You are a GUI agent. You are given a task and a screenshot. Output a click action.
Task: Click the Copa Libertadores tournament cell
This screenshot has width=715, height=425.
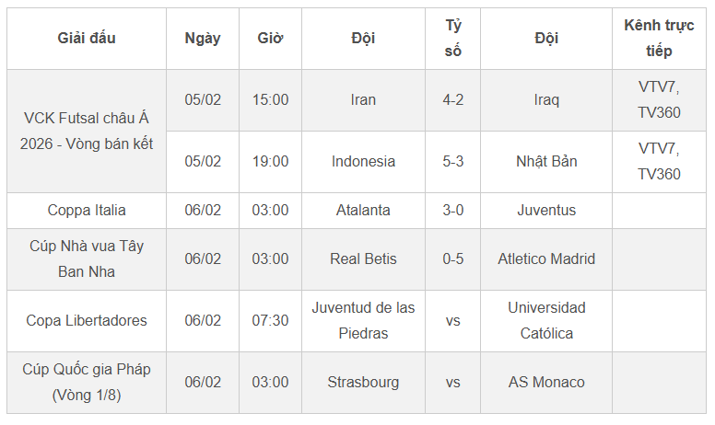click(87, 320)
